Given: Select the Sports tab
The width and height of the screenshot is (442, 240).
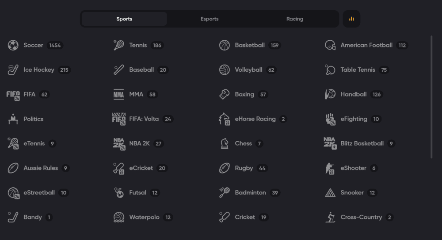Looking at the screenshot, I should click(x=124, y=19).
